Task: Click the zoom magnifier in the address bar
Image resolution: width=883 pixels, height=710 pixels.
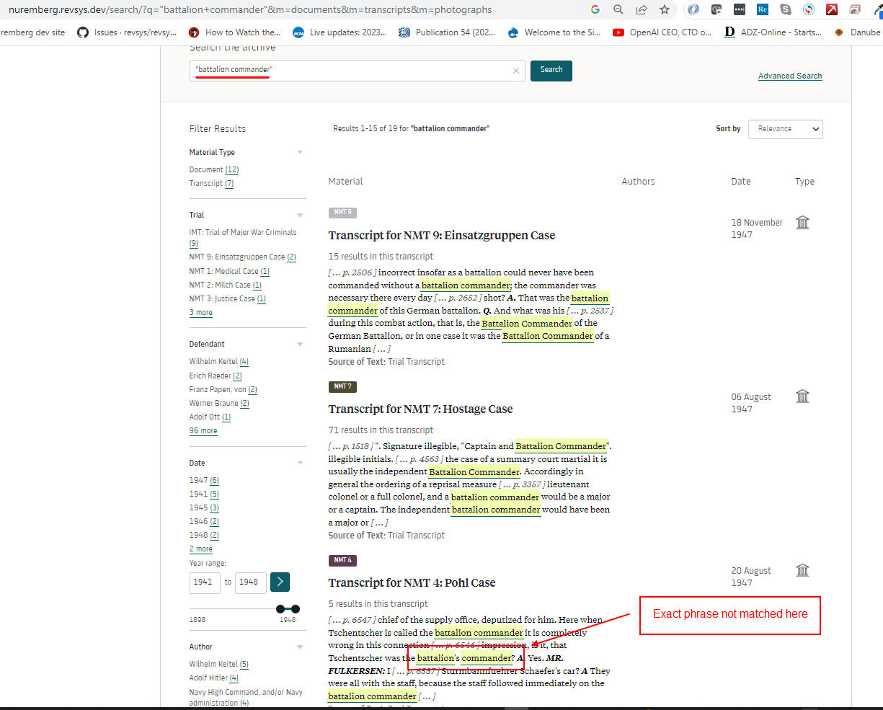Action: (x=618, y=11)
